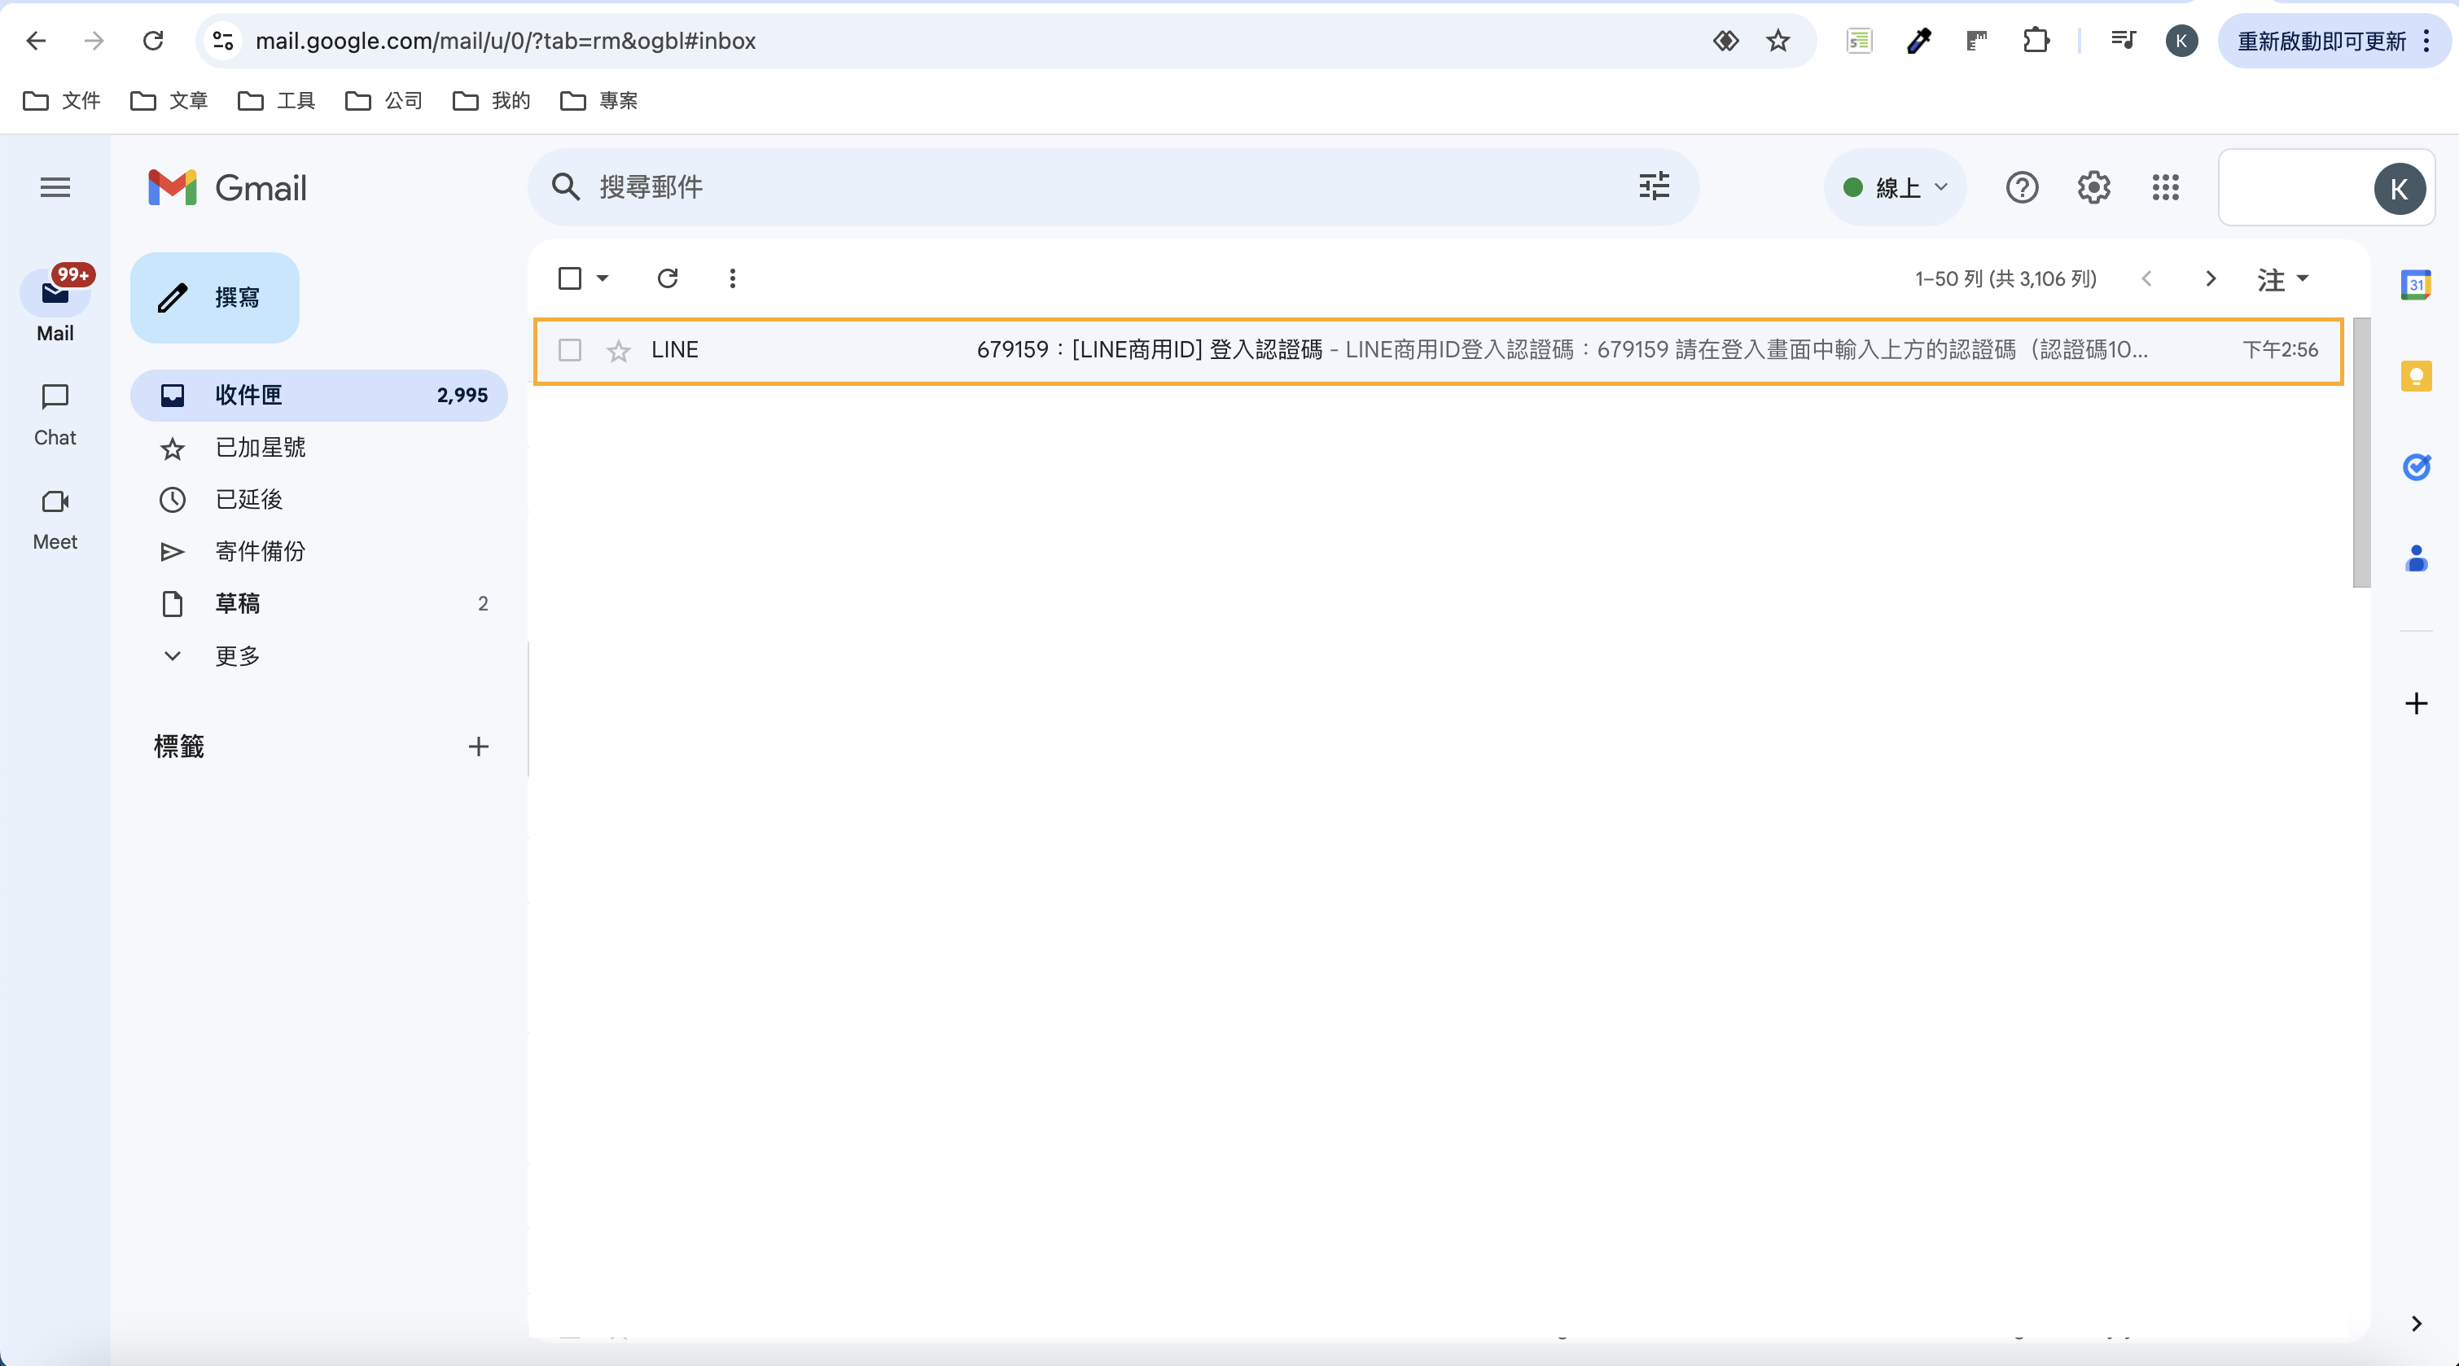Screen dimensions: 2459x1366
Task: Open the media controls icon in toolbar
Action: 2123,40
